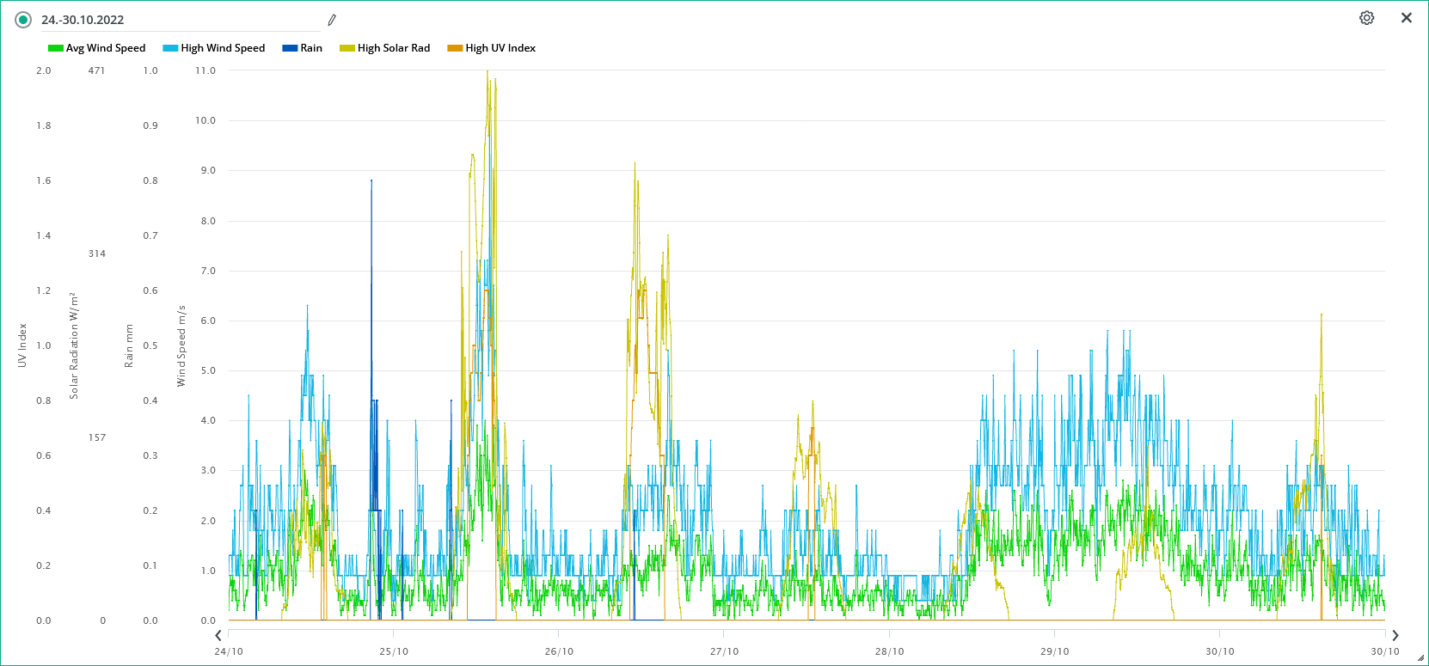Open chart settings gear icon
The height and width of the screenshot is (666, 1429).
1366,18
